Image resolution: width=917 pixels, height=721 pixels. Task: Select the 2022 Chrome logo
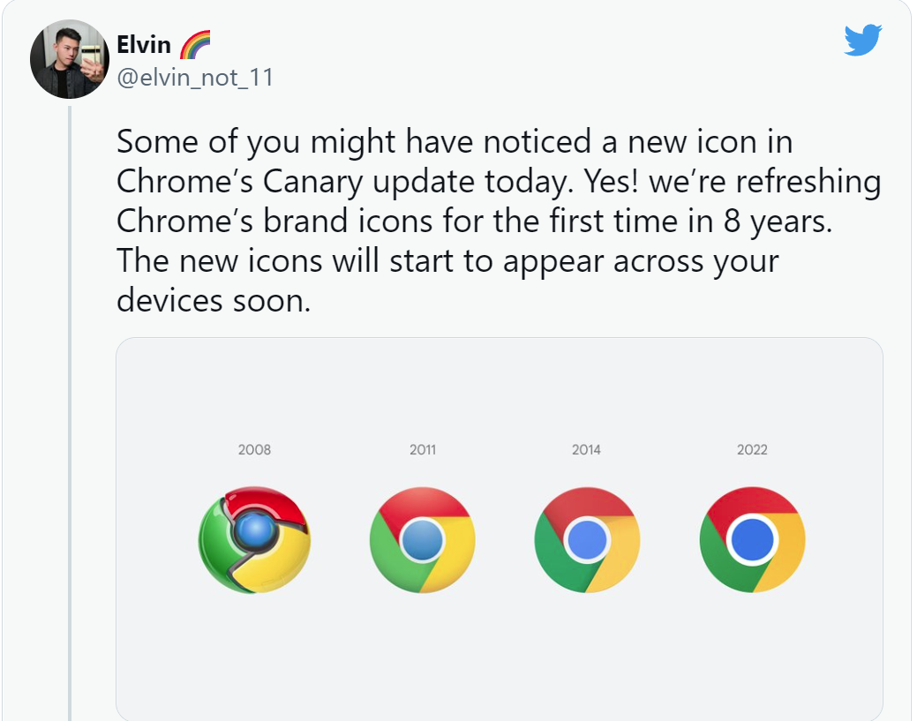point(752,539)
